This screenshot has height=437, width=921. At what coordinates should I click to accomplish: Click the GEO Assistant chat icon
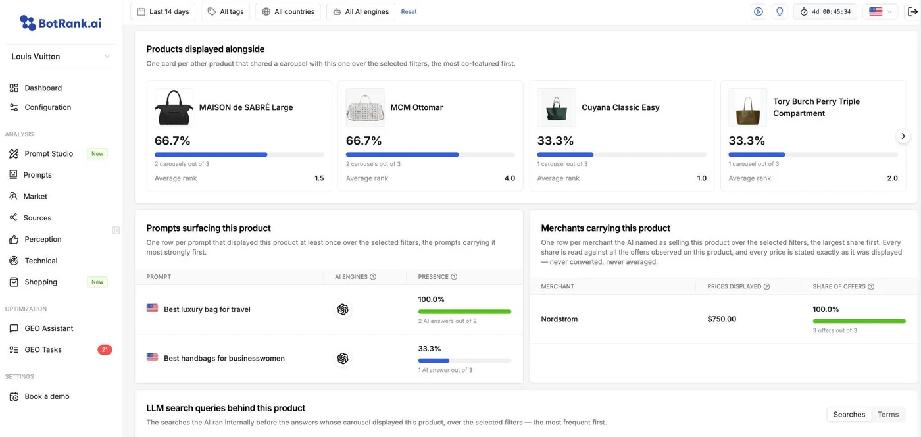[13, 328]
